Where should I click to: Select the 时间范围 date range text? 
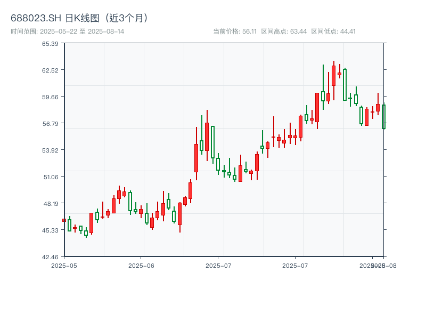67,31
